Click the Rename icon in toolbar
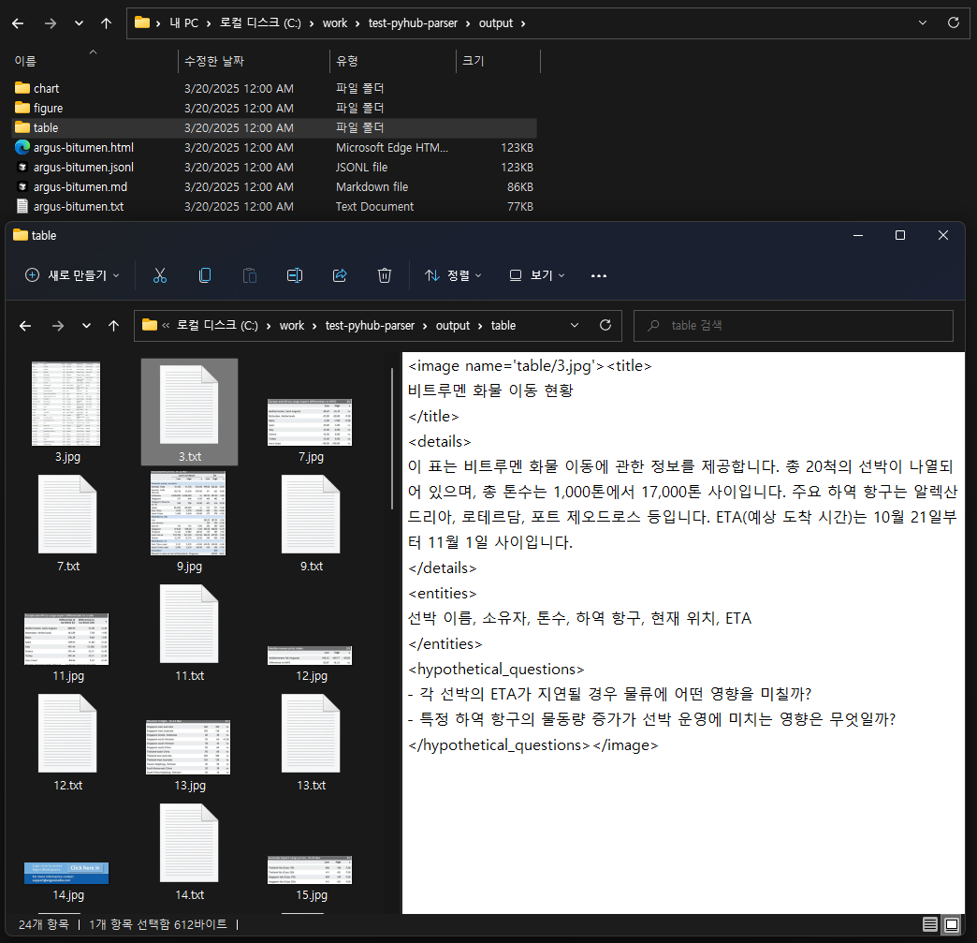 point(295,275)
